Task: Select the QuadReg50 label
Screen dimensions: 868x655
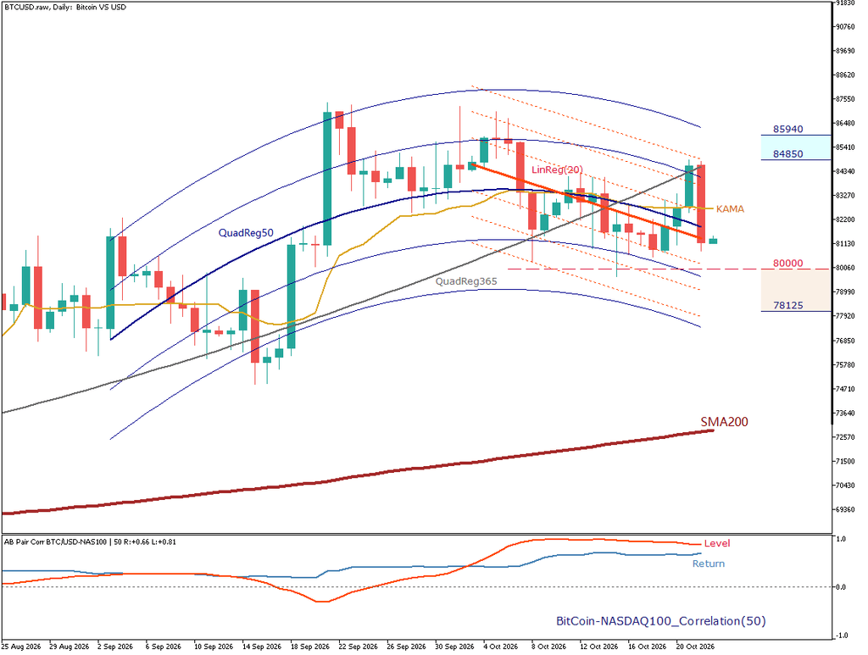Action: pyautogui.click(x=246, y=233)
